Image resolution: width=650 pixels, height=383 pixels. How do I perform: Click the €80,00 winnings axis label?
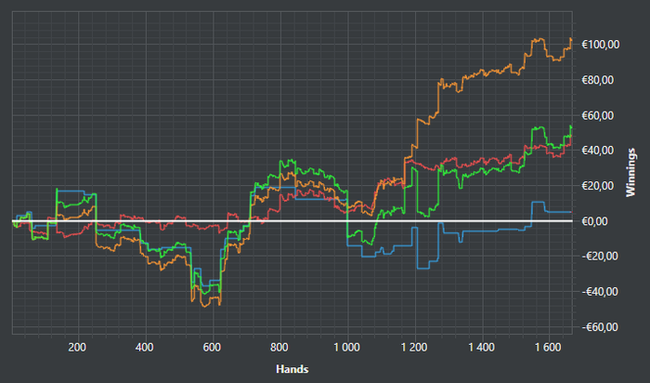[598, 80]
